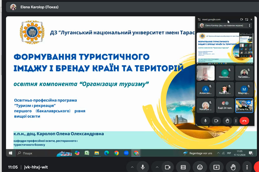Click the present screen icon
Image resolution: width=259 pixels, height=172 pixels.
(x=216, y=167)
